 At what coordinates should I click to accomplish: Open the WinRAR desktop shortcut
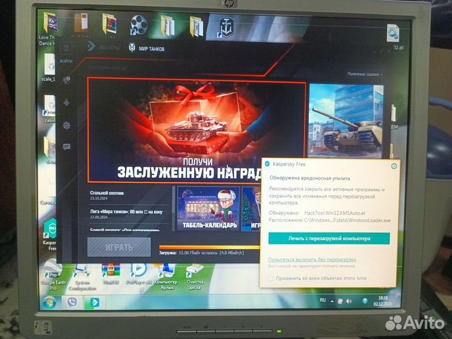click(x=110, y=274)
